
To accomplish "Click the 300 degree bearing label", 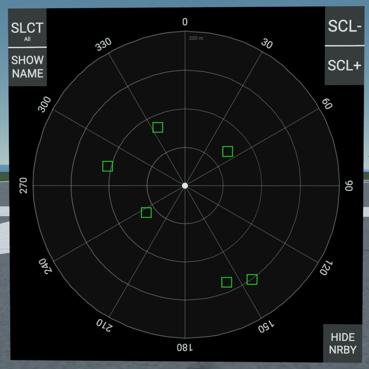I will (x=45, y=105).
